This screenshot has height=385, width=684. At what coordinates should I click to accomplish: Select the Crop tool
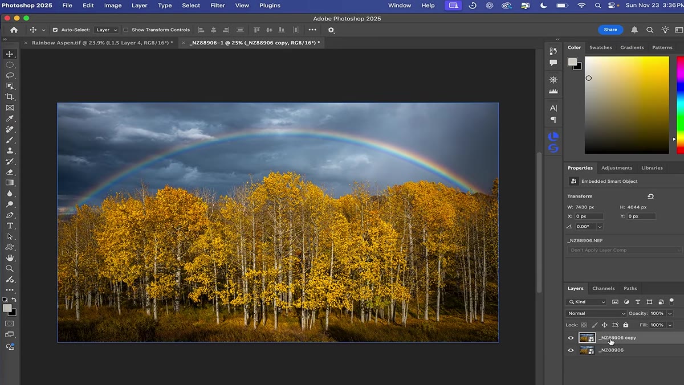[x=10, y=97]
